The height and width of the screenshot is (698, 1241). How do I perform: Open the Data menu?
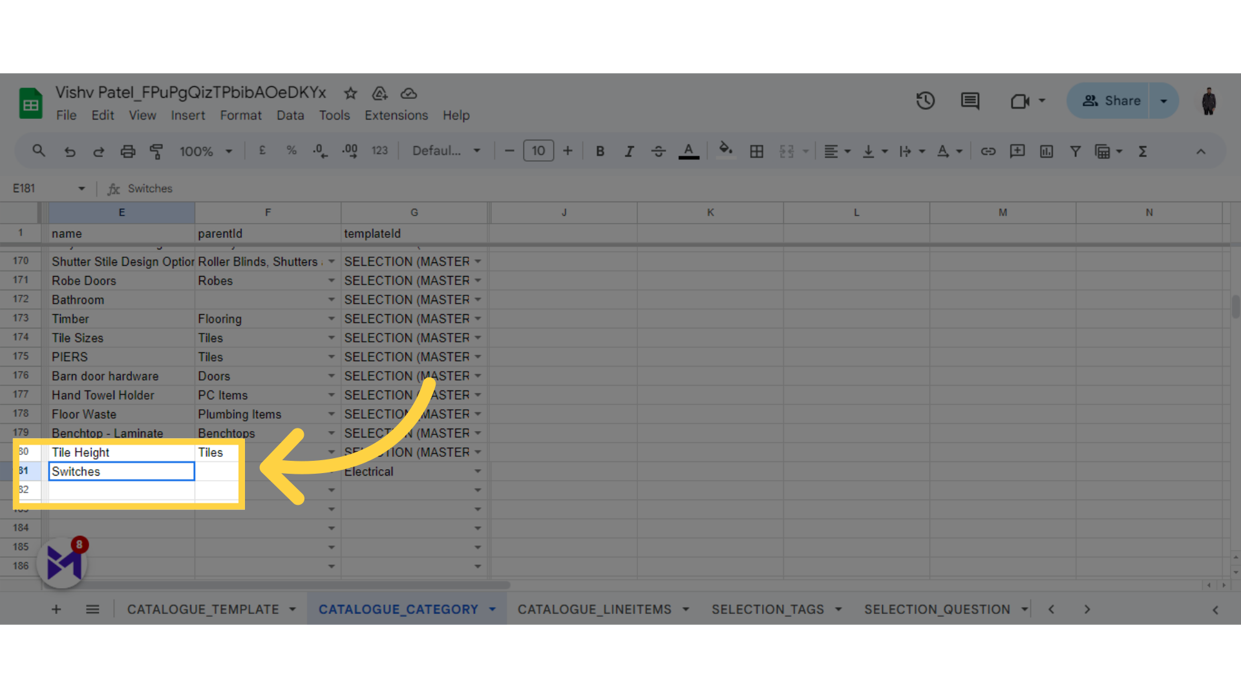click(291, 115)
